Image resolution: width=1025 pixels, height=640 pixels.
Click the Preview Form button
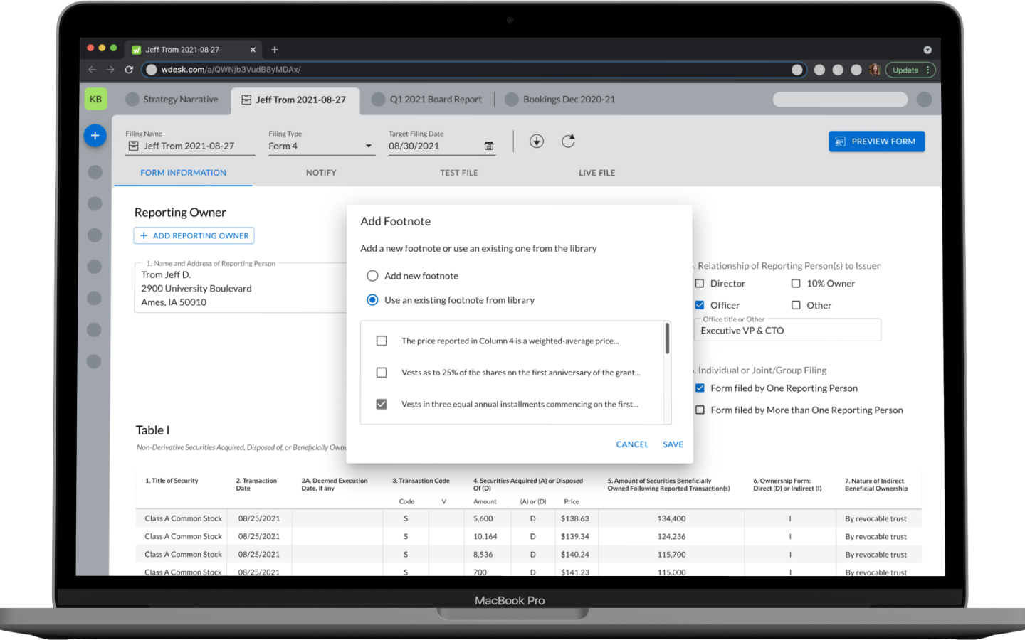pyautogui.click(x=876, y=142)
